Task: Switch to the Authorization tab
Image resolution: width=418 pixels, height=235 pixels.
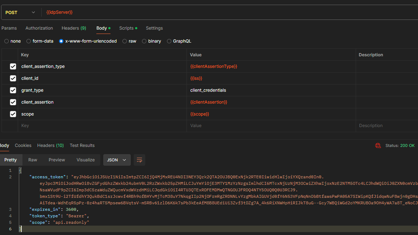Action: pyautogui.click(x=39, y=28)
